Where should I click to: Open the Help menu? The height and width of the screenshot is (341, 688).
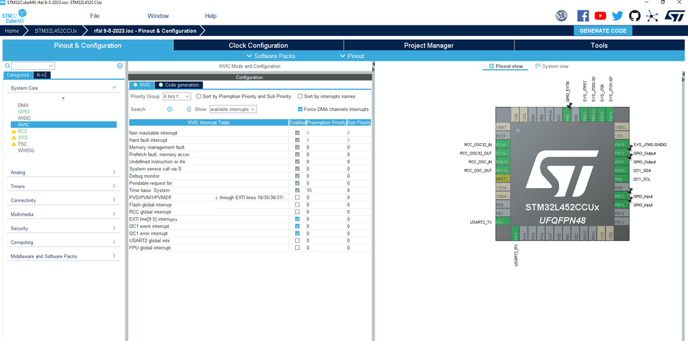[x=211, y=17]
